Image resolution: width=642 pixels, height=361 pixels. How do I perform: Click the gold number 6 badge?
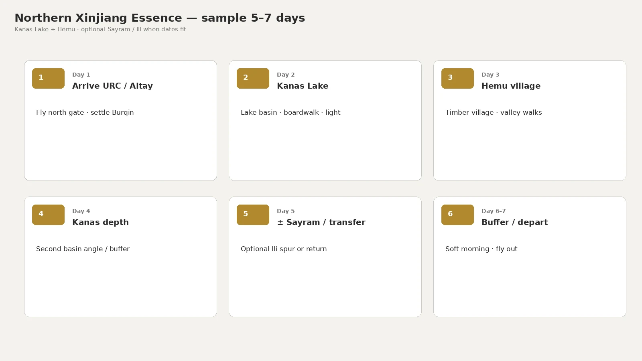tap(457, 215)
